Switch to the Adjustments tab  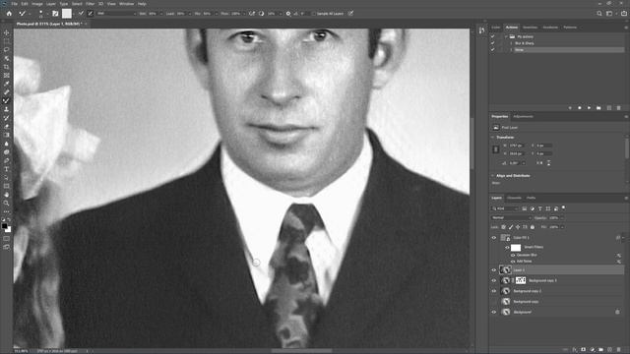point(523,116)
